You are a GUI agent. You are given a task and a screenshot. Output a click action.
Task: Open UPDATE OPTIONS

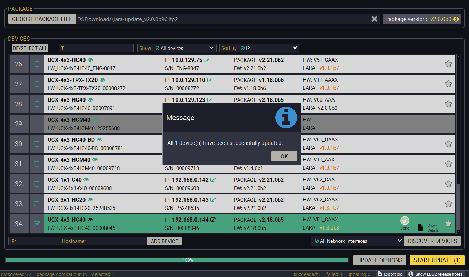[380, 260]
